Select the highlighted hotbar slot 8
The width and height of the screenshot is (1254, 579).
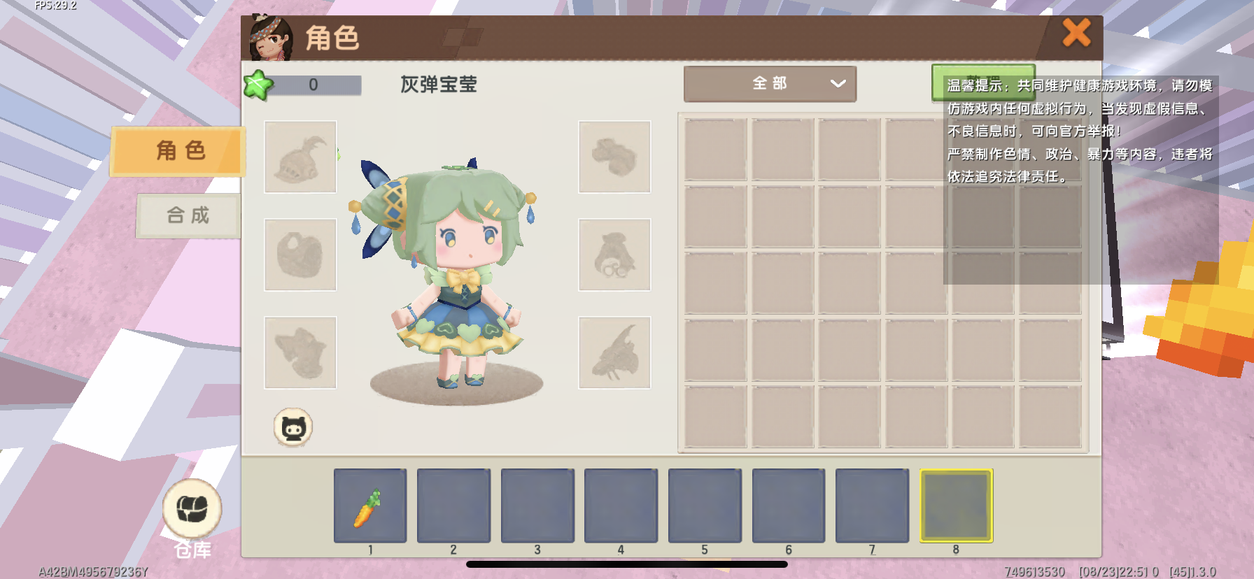click(x=956, y=506)
